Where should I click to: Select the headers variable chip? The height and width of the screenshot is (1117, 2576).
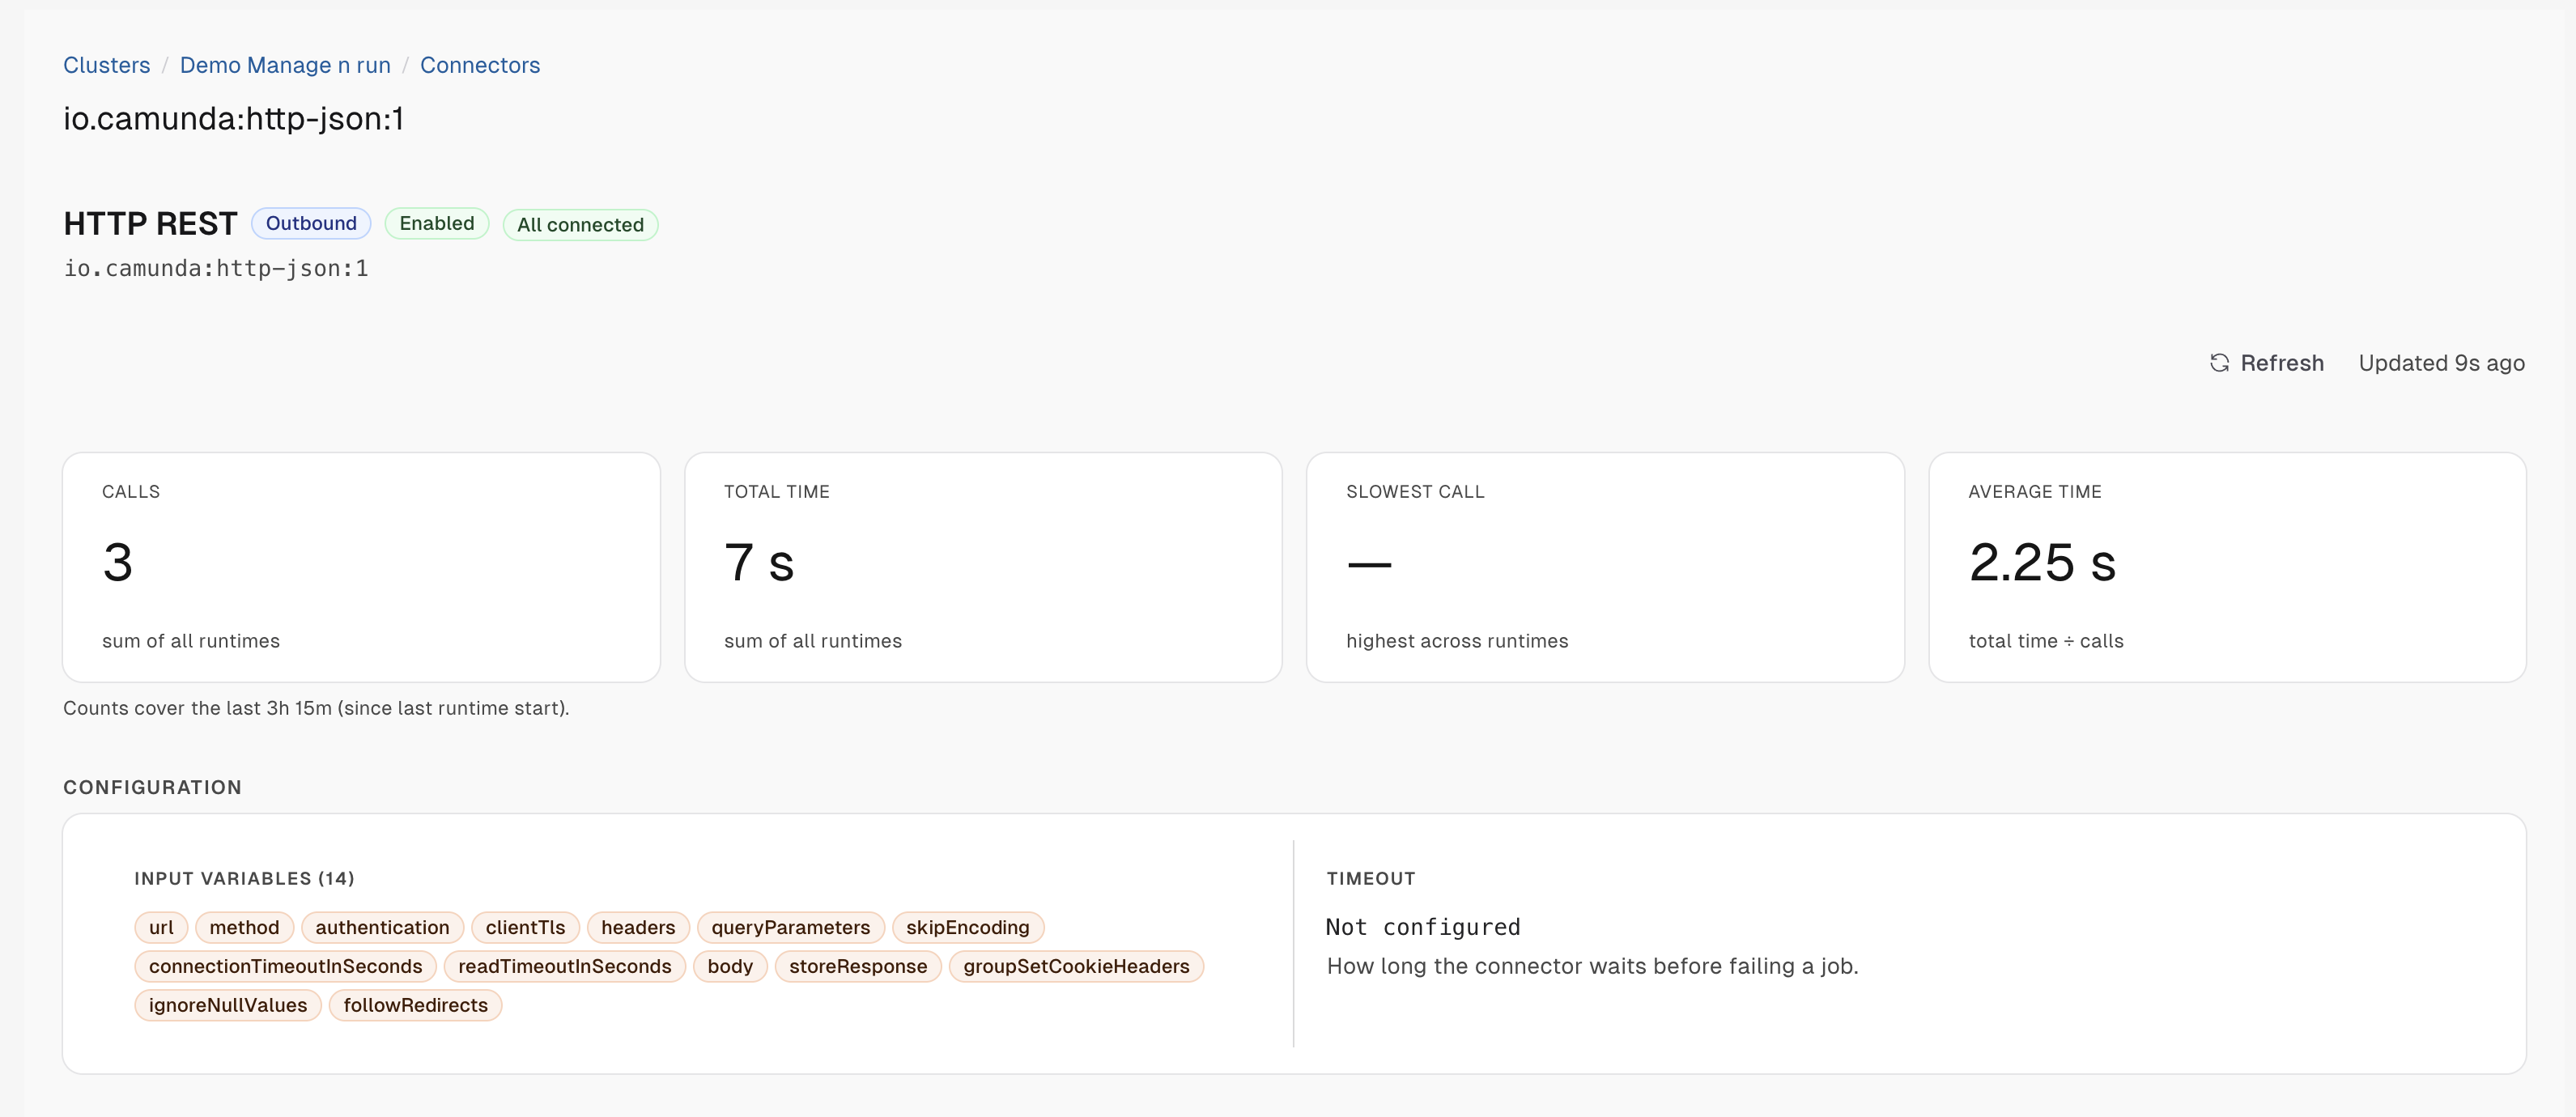coord(638,927)
